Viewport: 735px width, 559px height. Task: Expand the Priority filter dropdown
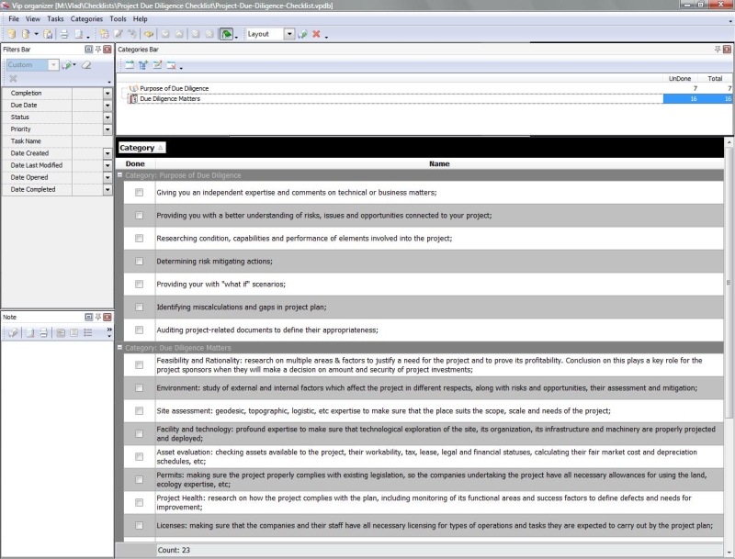(x=107, y=129)
